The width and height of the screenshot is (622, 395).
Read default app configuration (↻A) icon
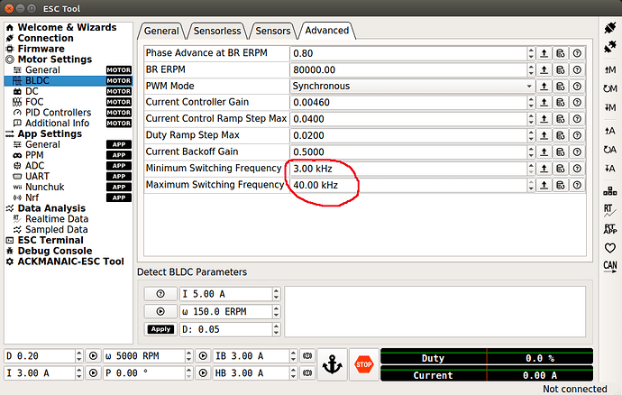point(609,150)
